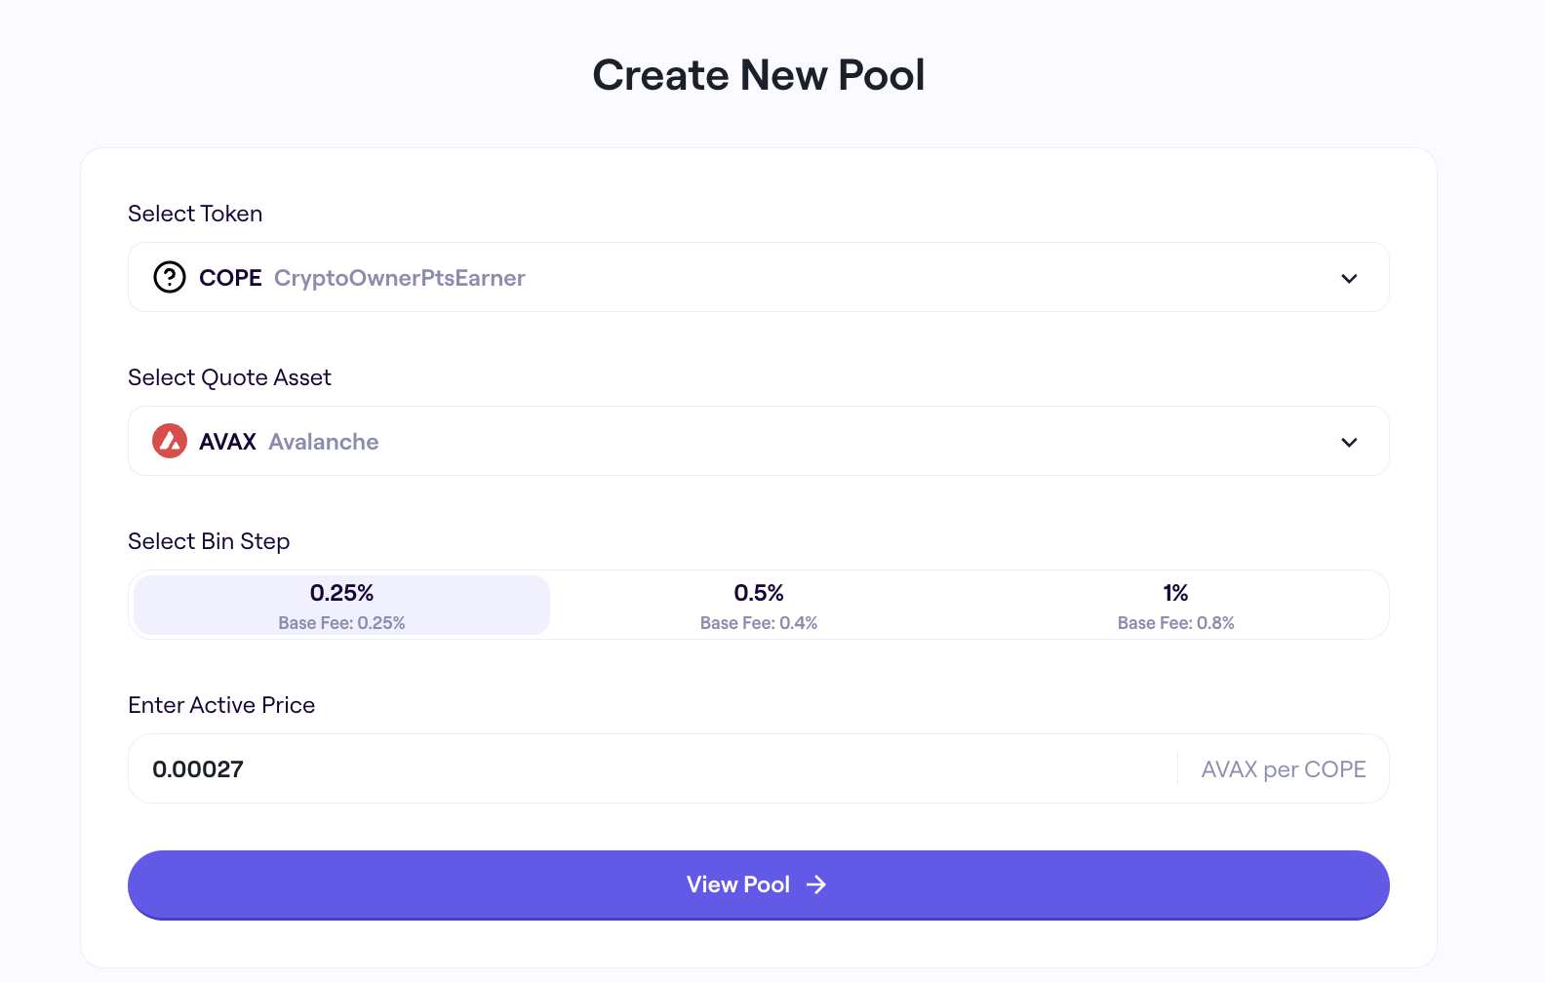Expand the Select Quote Asset chevron
The width and height of the screenshot is (1545, 983).
pyautogui.click(x=1349, y=442)
